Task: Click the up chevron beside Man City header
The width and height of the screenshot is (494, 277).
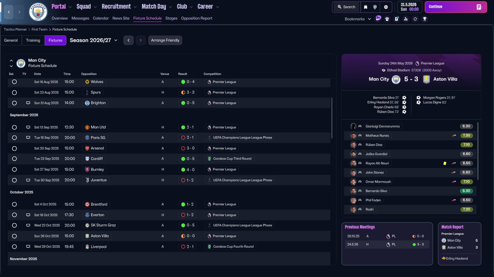Action: click(11, 60)
